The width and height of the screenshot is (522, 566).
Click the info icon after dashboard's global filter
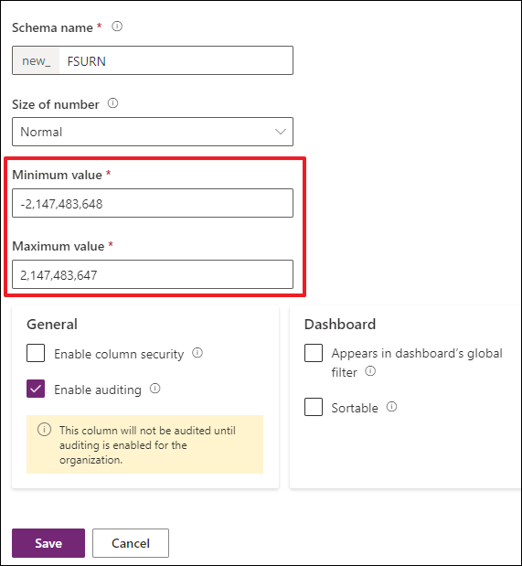(x=370, y=370)
